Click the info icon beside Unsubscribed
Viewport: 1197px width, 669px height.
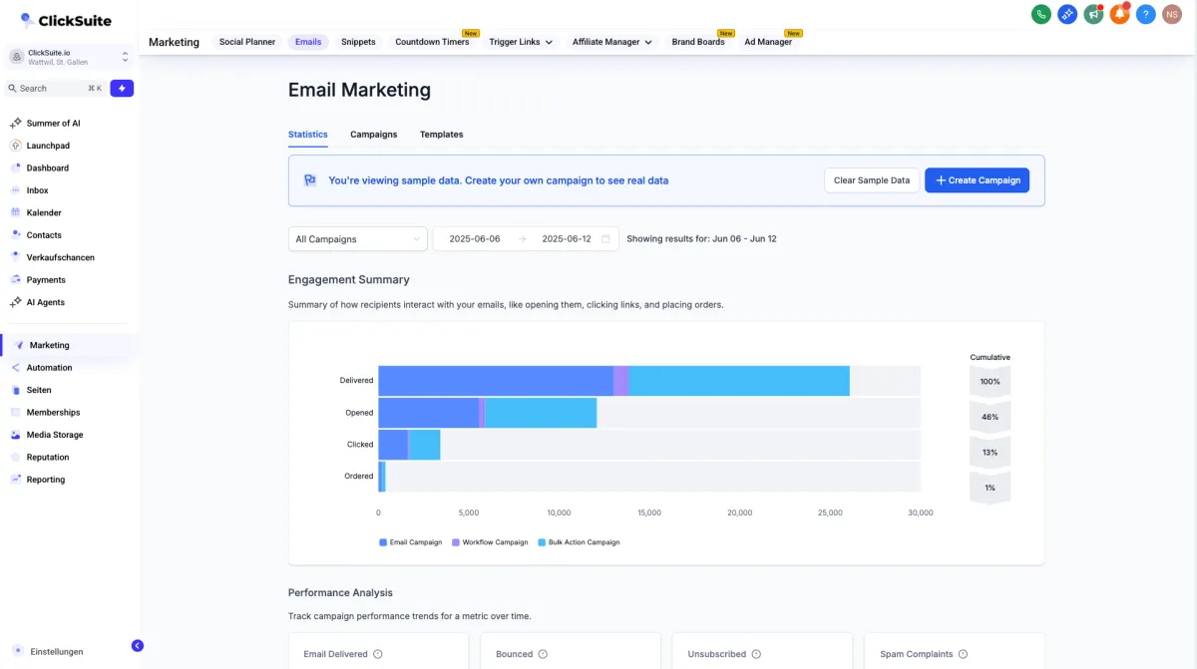756,654
